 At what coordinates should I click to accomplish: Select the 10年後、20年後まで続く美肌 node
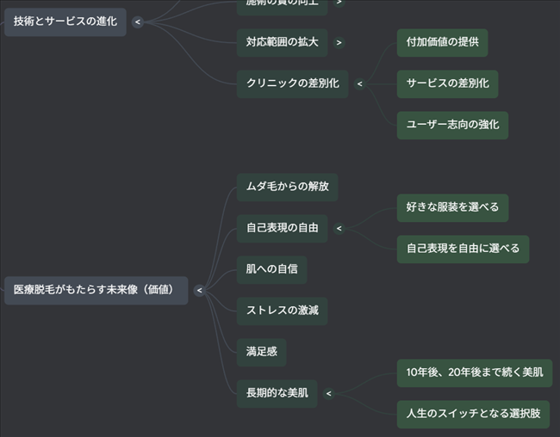tap(474, 372)
